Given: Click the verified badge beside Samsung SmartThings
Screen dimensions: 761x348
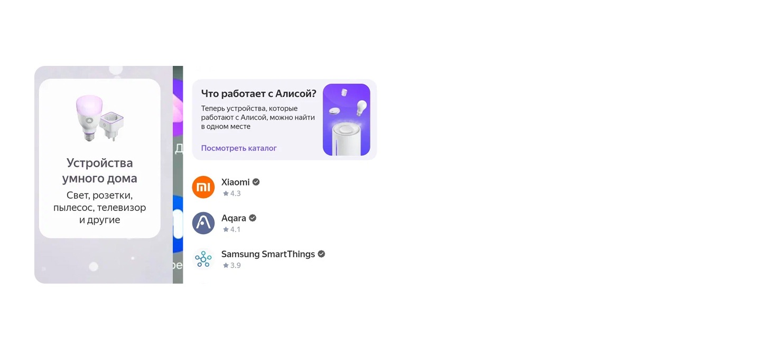Looking at the screenshot, I should 321,254.
